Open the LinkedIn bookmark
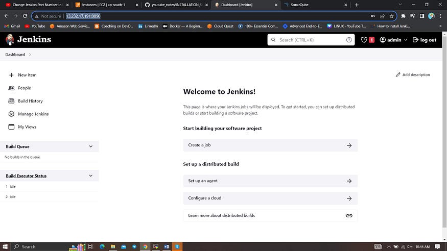The height and width of the screenshot is (251, 447). pos(148,26)
